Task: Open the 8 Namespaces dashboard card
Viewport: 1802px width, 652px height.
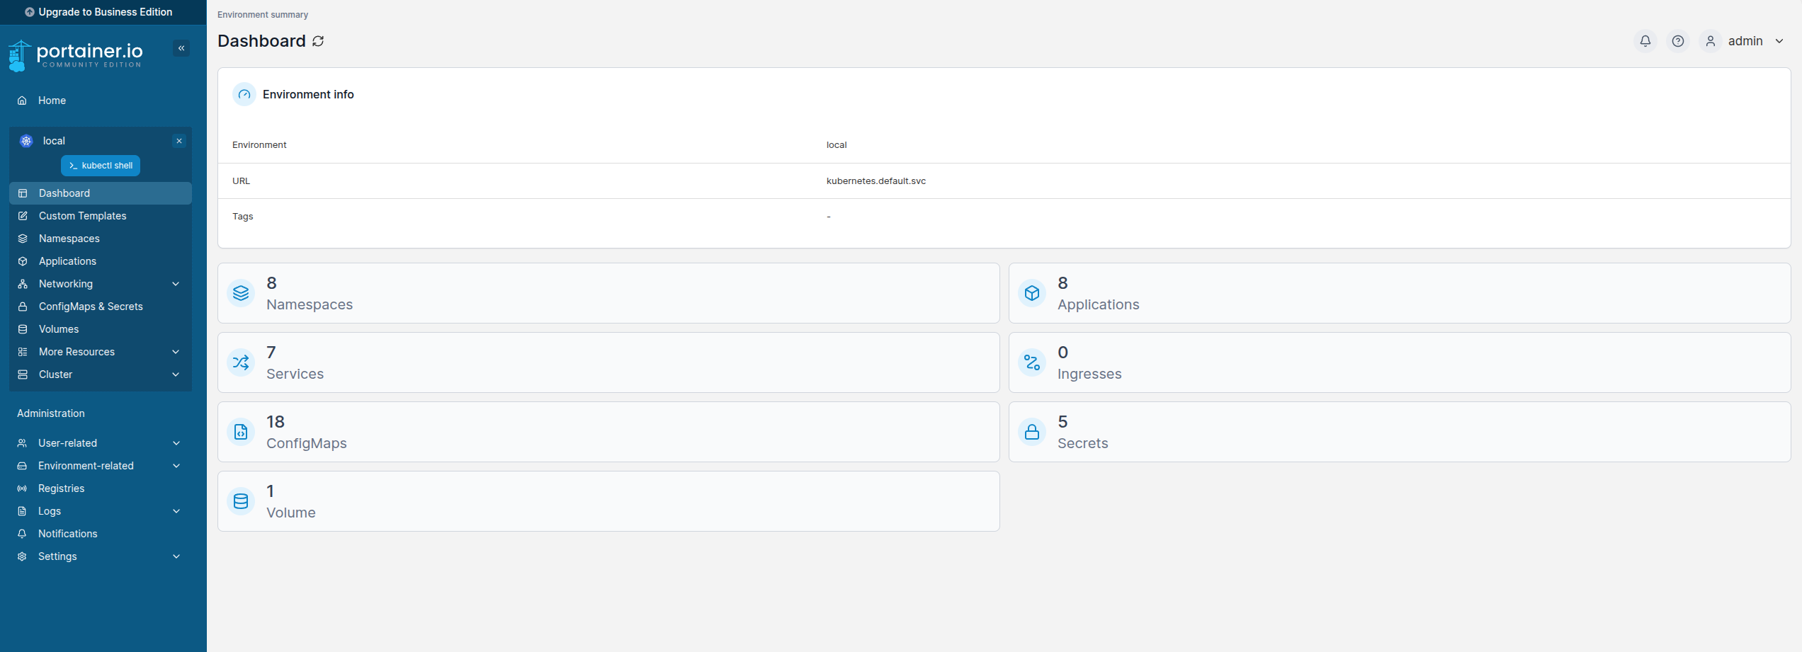Action: (x=608, y=293)
